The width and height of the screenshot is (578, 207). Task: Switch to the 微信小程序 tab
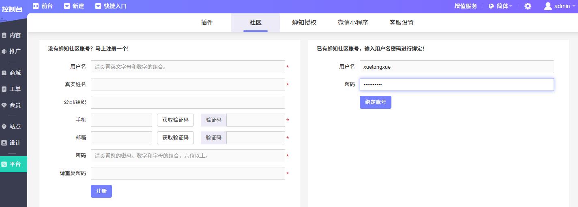[353, 23]
